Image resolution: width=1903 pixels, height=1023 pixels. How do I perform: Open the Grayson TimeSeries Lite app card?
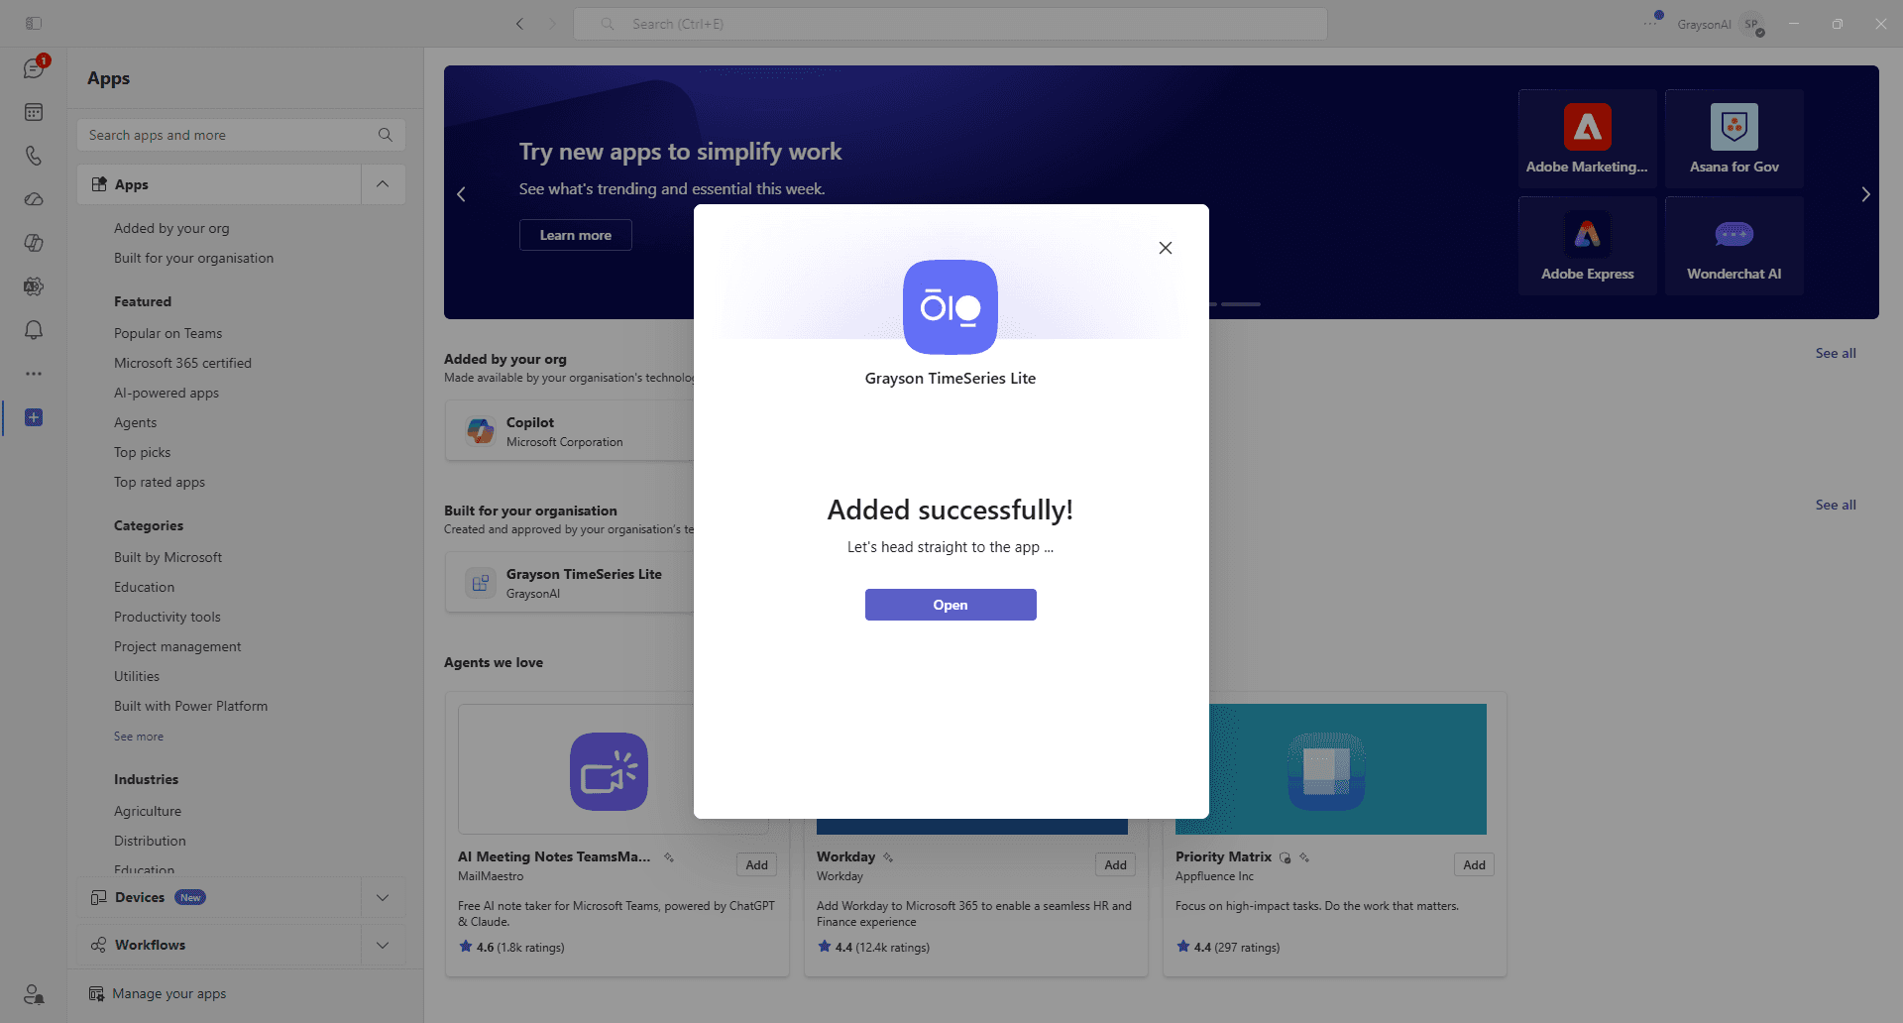coord(570,583)
